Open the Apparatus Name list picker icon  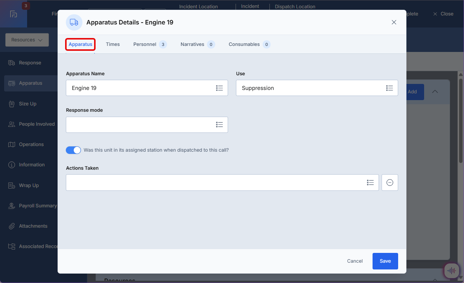pyautogui.click(x=219, y=88)
